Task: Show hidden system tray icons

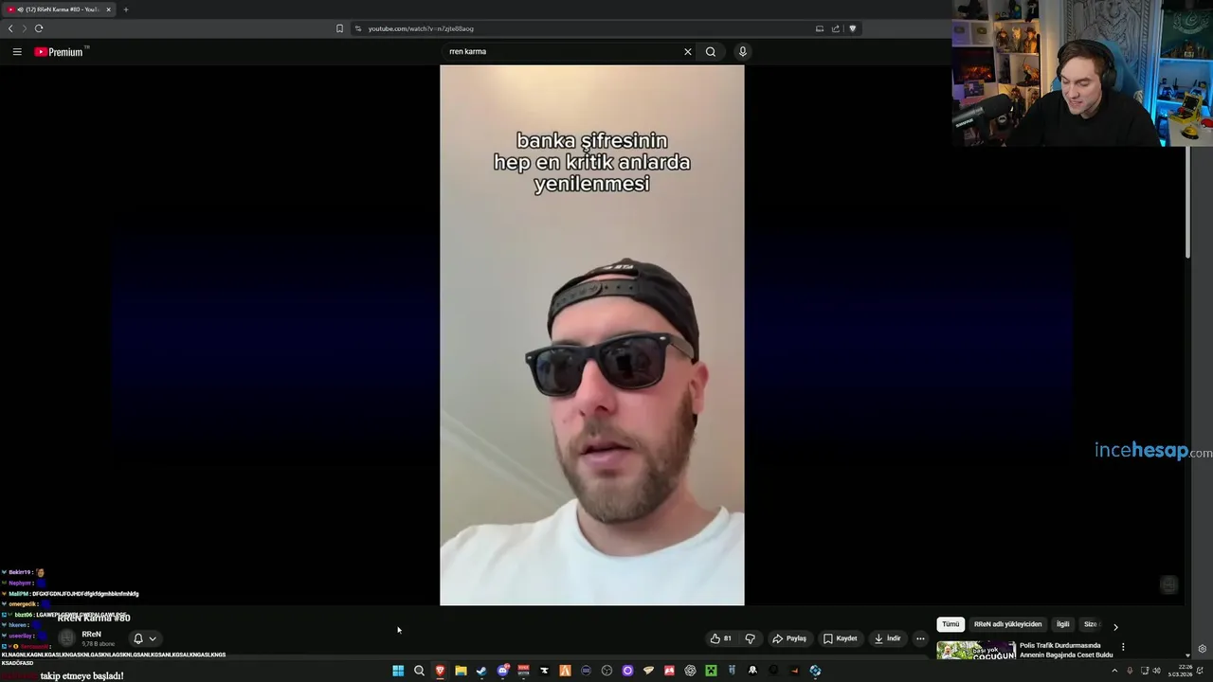Action: coord(1114,671)
